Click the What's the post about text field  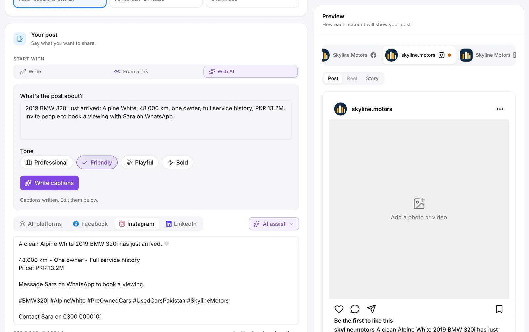(x=156, y=120)
